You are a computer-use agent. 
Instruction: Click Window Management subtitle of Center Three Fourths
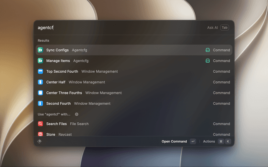pos(103,93)
